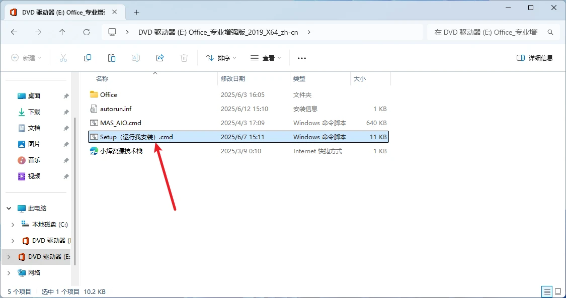Click the MAS_AIO.cmd script icon

tap(94, 123)
